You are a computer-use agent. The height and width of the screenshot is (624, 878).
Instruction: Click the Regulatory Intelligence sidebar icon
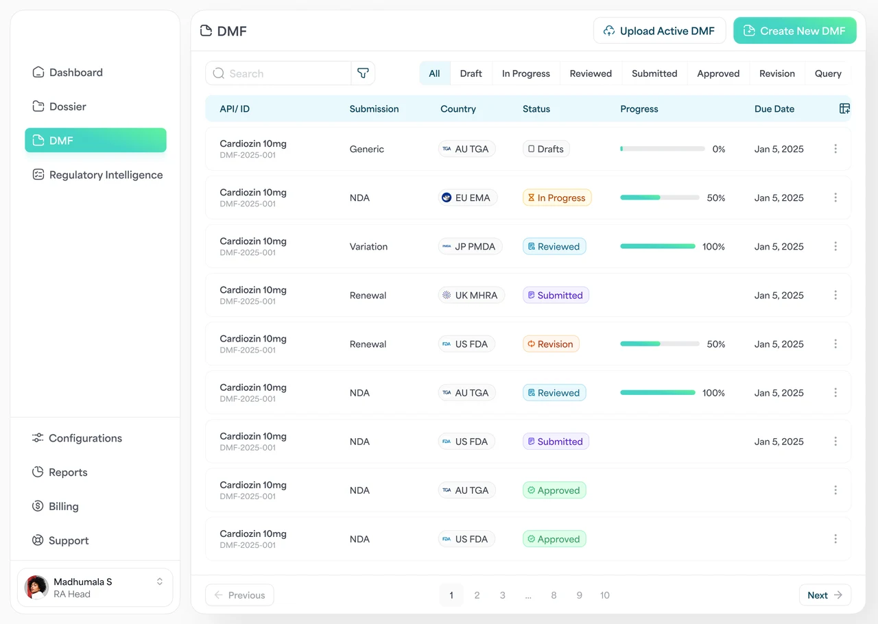38,175
